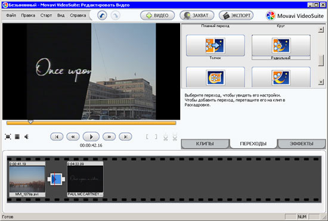This screenshot has height=221, width=328.
Task: Click the stop square icon
Action: tap(17, 137)
